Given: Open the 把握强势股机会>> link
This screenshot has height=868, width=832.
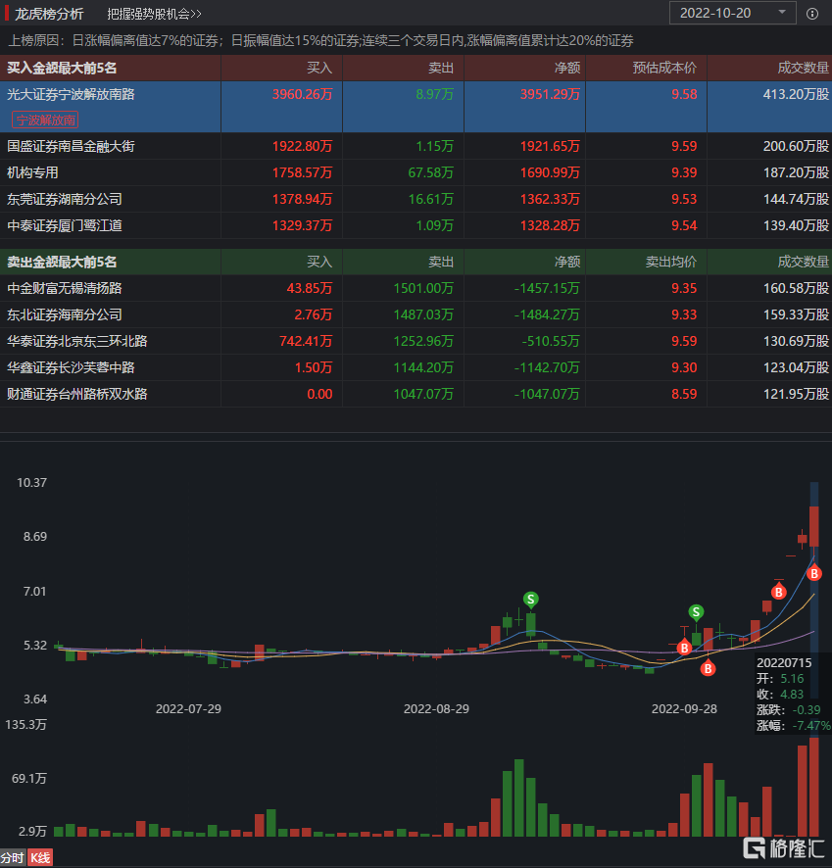Looking at the screenshot, I should coord(154,14).
